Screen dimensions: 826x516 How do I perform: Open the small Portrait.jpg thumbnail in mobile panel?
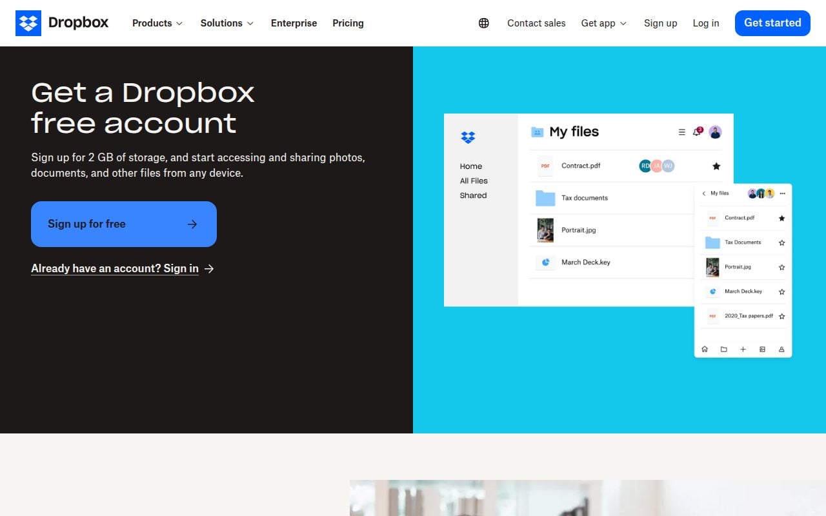click(x=712, y=267)
